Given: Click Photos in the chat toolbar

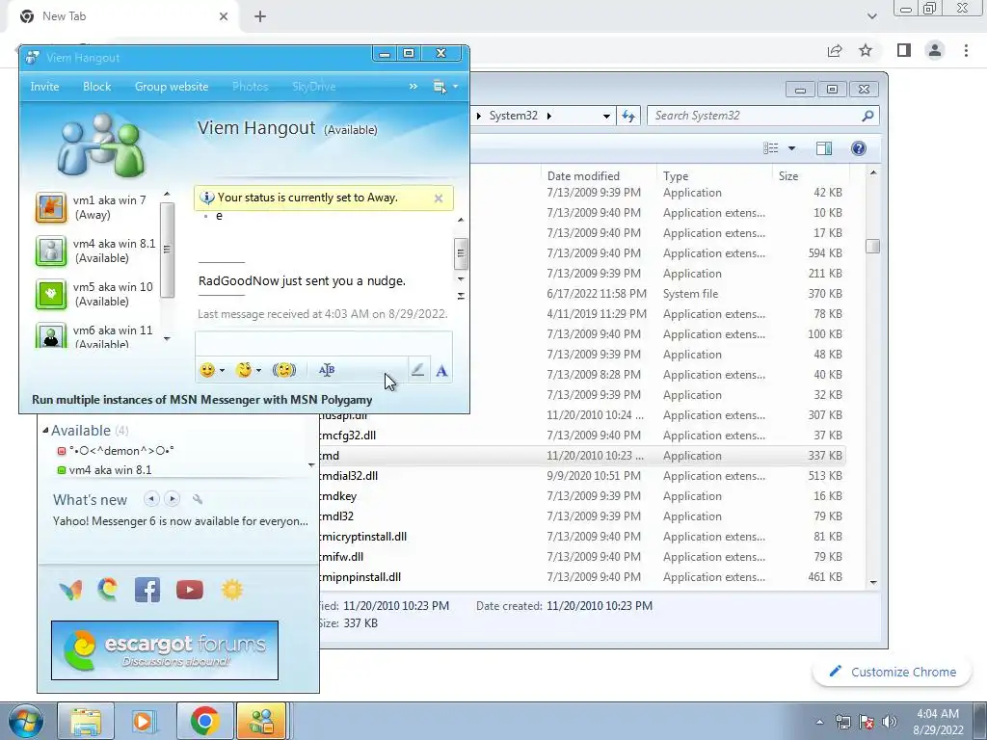Looking at the screenshot, I should [x=250, y=86].
